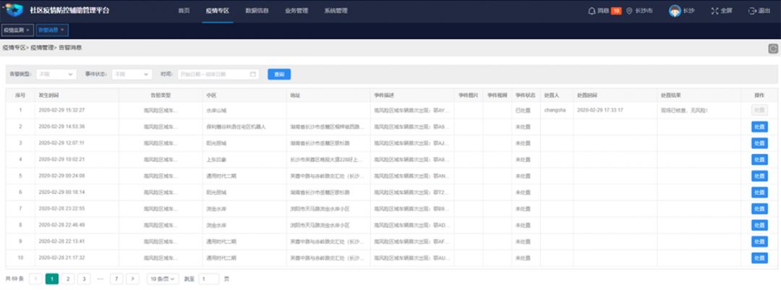Open the 10条/页 page size dropdown
Image resolution: width=781 pixels, height=290 pixels.
click(163, 279)
